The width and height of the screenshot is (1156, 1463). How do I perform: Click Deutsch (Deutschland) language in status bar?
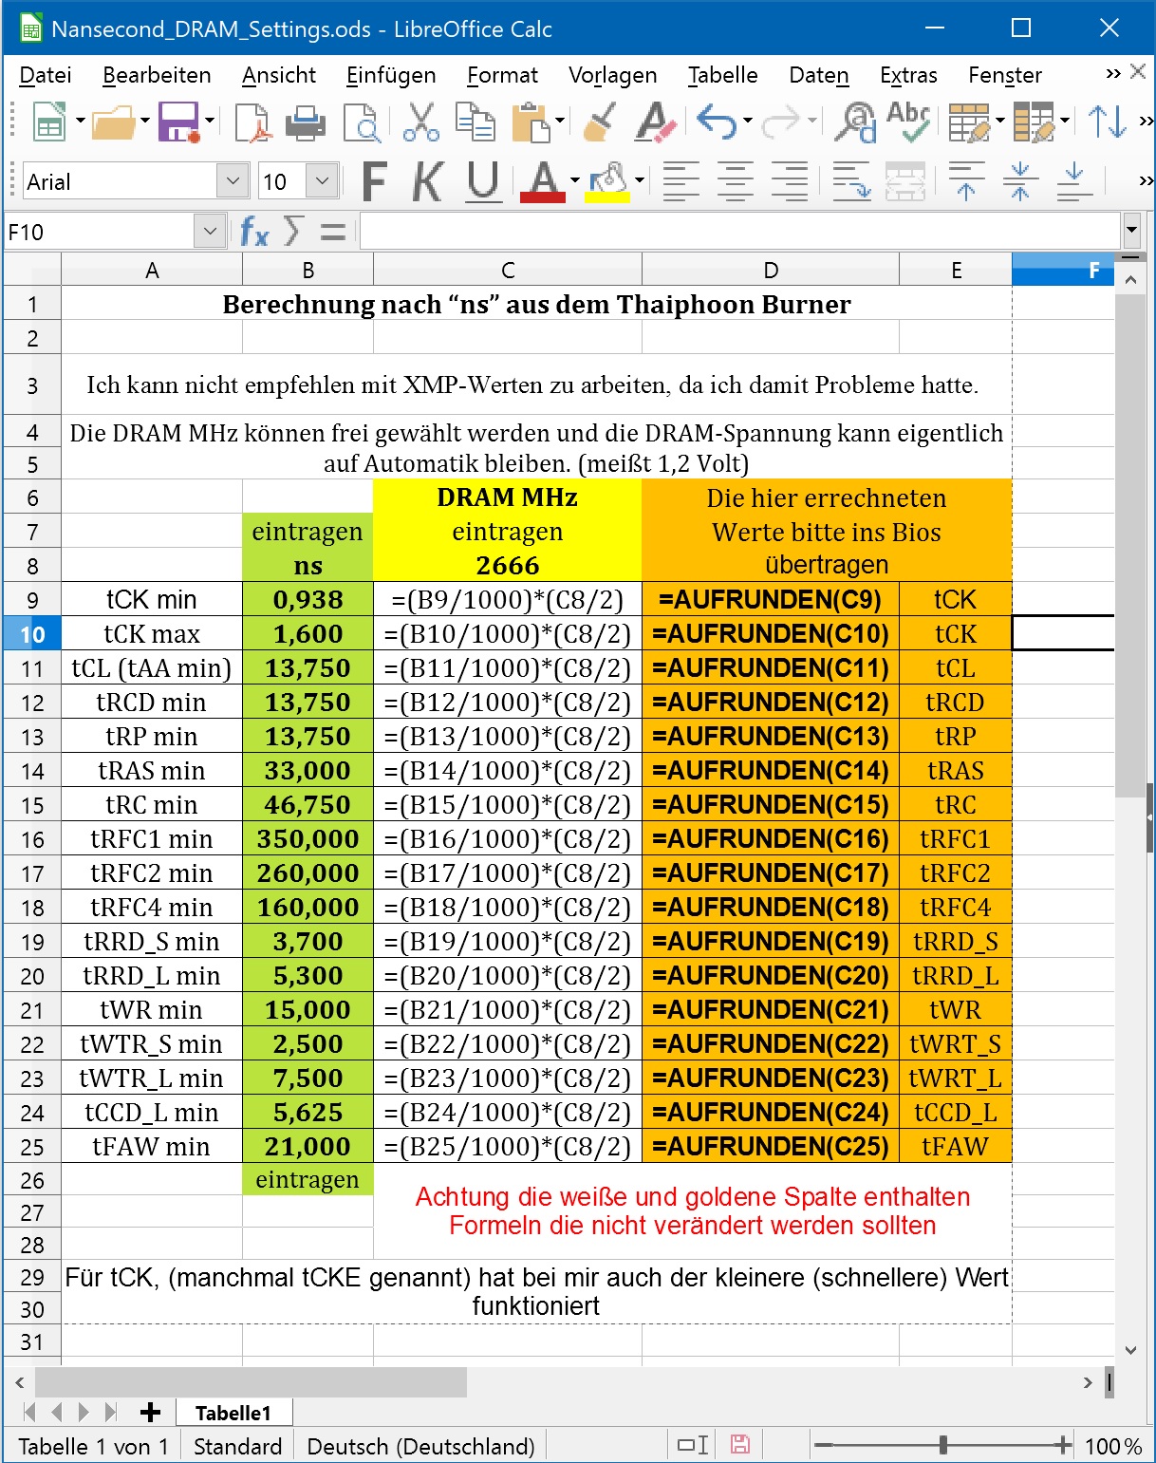coord(421,1446)
